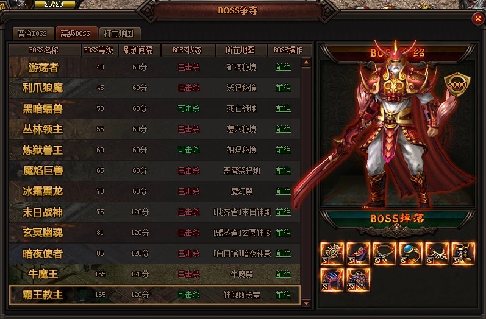The image size is (486, 319).
Task: Select the 冰霜翼龙 boss row
Action: pyautogui.click(x=155, y=191)
